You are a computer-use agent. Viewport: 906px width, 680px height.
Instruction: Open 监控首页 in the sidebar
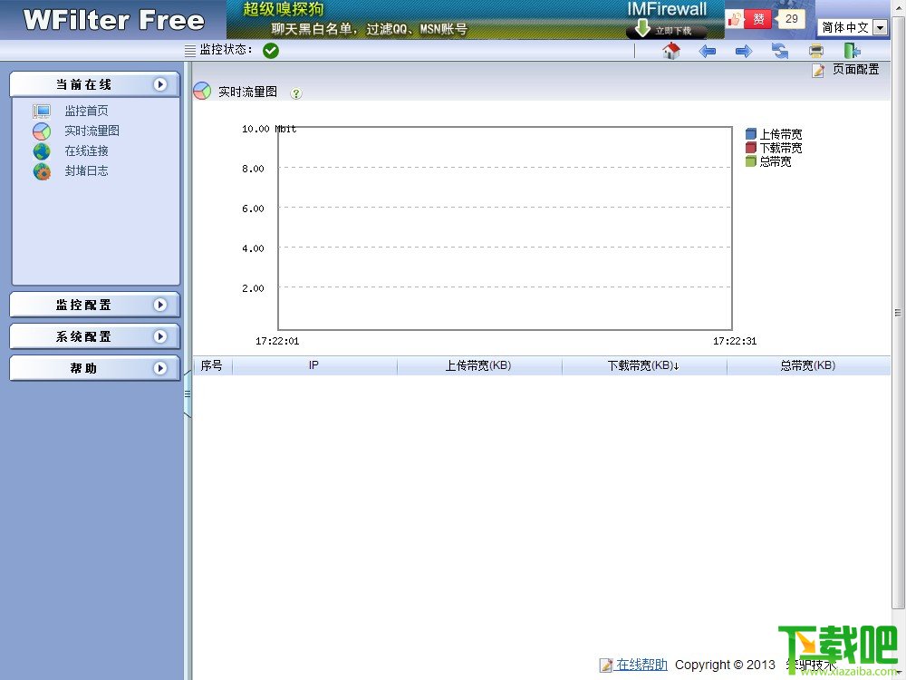tap(86, 111)
